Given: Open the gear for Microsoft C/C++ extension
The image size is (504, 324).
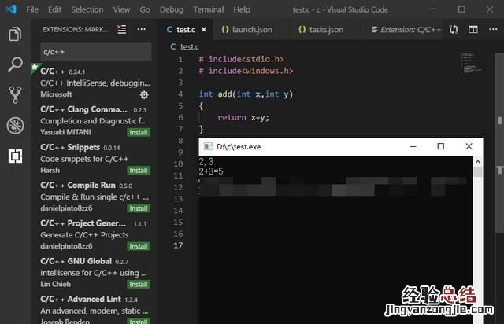Looking at the screenshot, I should pos(144,94).
